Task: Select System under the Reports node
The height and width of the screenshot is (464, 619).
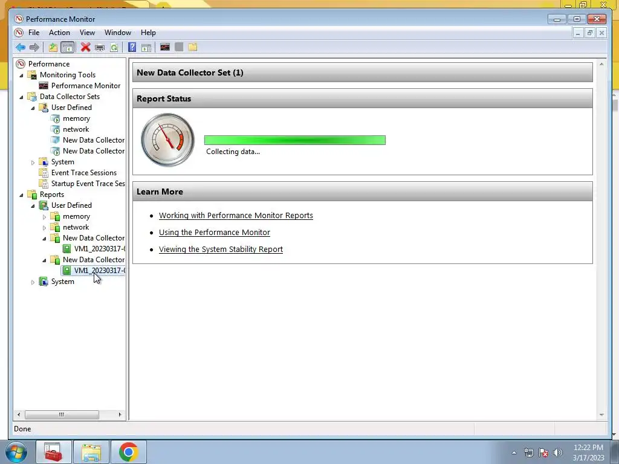Action: click(62, 282)
